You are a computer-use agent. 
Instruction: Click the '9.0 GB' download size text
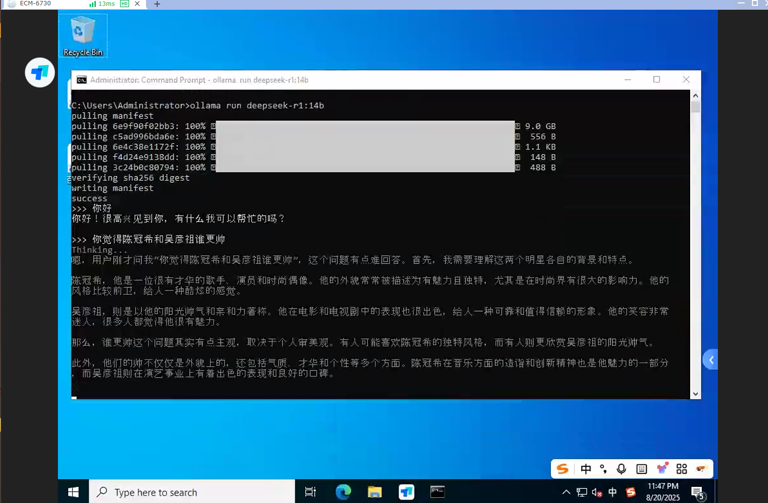pos(540,126)
